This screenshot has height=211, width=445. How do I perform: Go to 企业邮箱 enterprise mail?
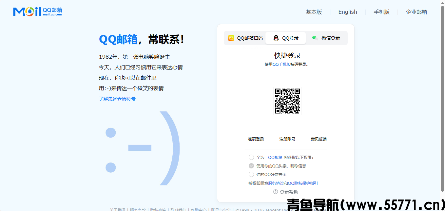(x=416, y=12)
